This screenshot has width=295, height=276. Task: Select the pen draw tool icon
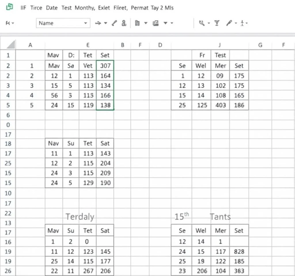[229, 23]
